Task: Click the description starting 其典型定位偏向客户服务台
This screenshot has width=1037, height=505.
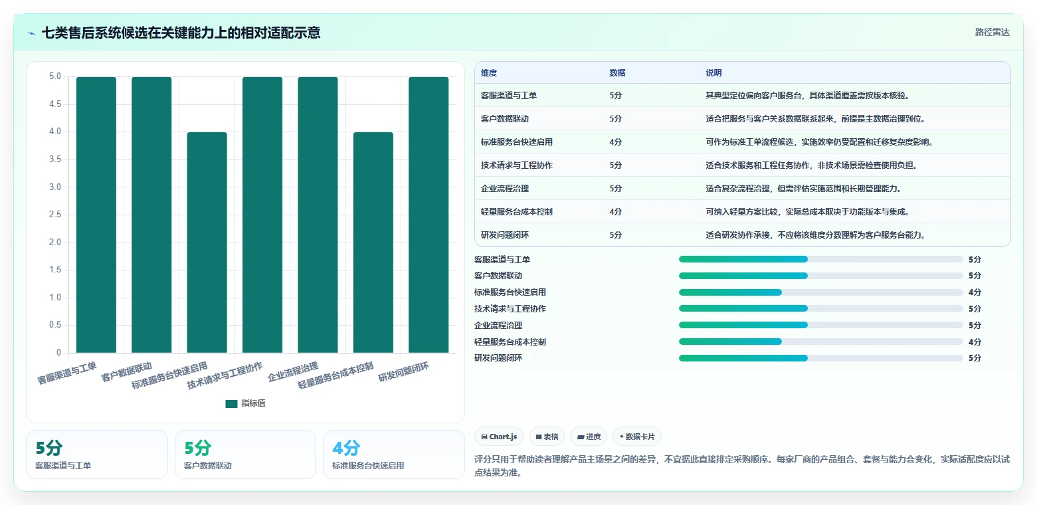Action: [x=807, y=96]
